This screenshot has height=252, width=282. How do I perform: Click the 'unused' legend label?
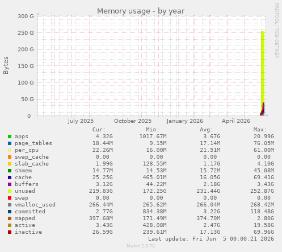coord(25,191)
